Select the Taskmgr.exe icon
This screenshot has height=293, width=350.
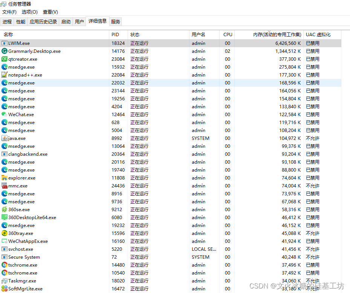click(x=5, y=281)
